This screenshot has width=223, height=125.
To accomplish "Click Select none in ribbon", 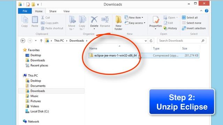I will pyautogui.click(x=192, y=23).
